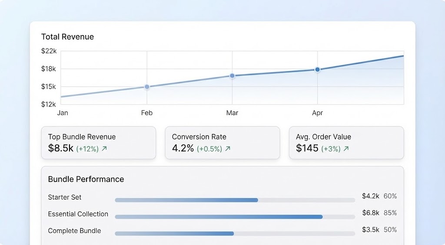Click the trend arrow beside Top Bundle Revenue

(x=104, y=149)
